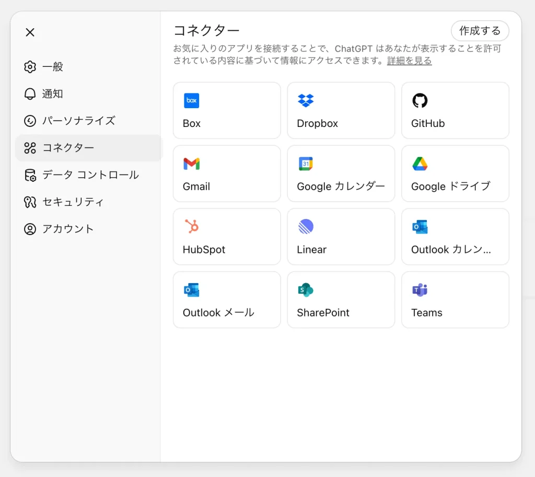Select the Google ドライブ card
This screenshot has height=477, width=535.
(x=455, y=173)
